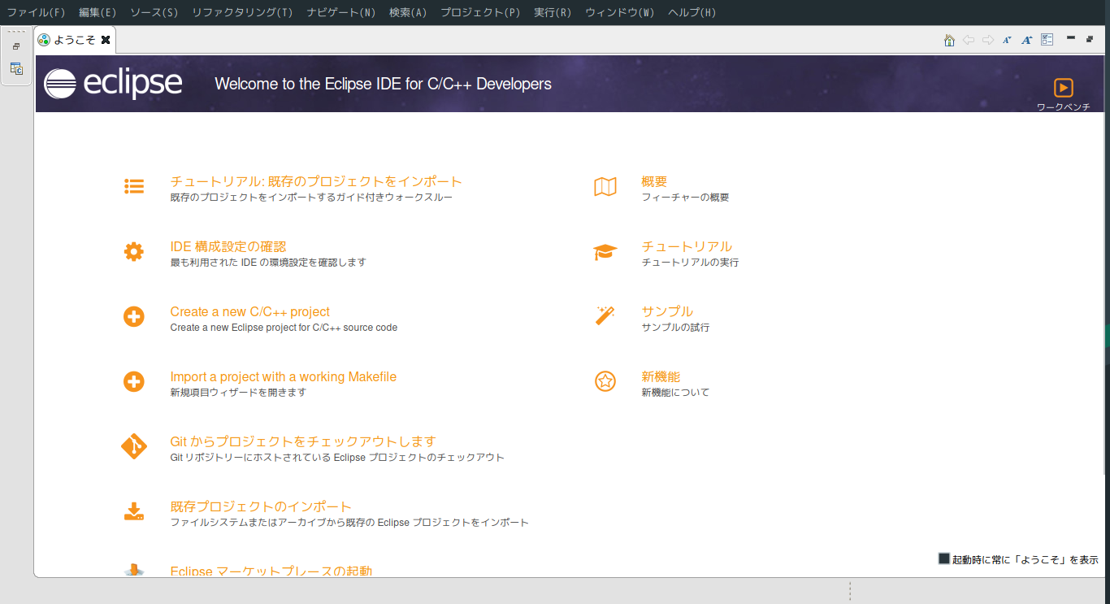Click the フィーチャーの概要 description text

(685, 198)
